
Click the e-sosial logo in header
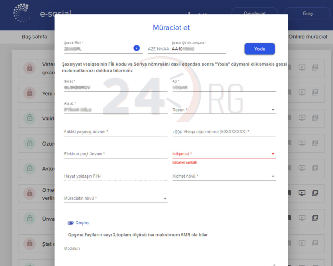point(22,13)
